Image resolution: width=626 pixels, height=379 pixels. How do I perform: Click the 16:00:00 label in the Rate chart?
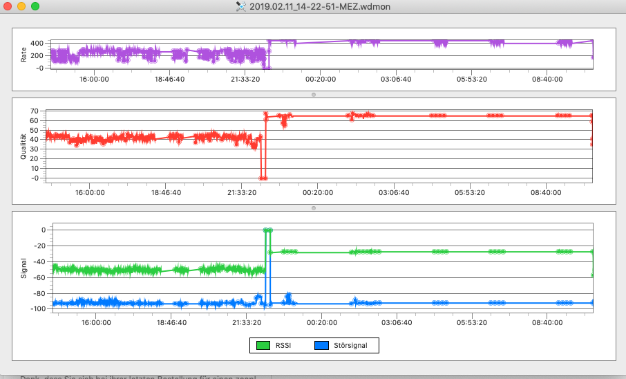[x=93, y=80]
